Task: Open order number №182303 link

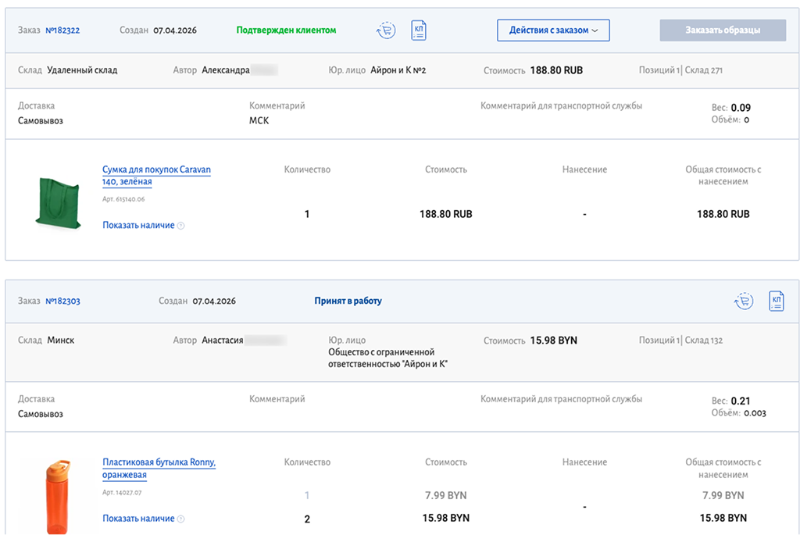Action: [62, 301]
